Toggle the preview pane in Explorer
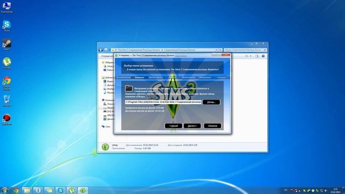Image resolution: width=345 pixels, height=194 pixels. (x=257, y=56)
